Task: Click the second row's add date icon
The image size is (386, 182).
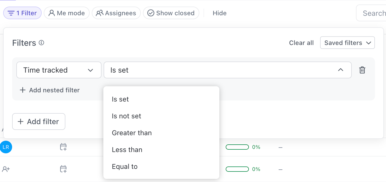Action: click(63, 169)
